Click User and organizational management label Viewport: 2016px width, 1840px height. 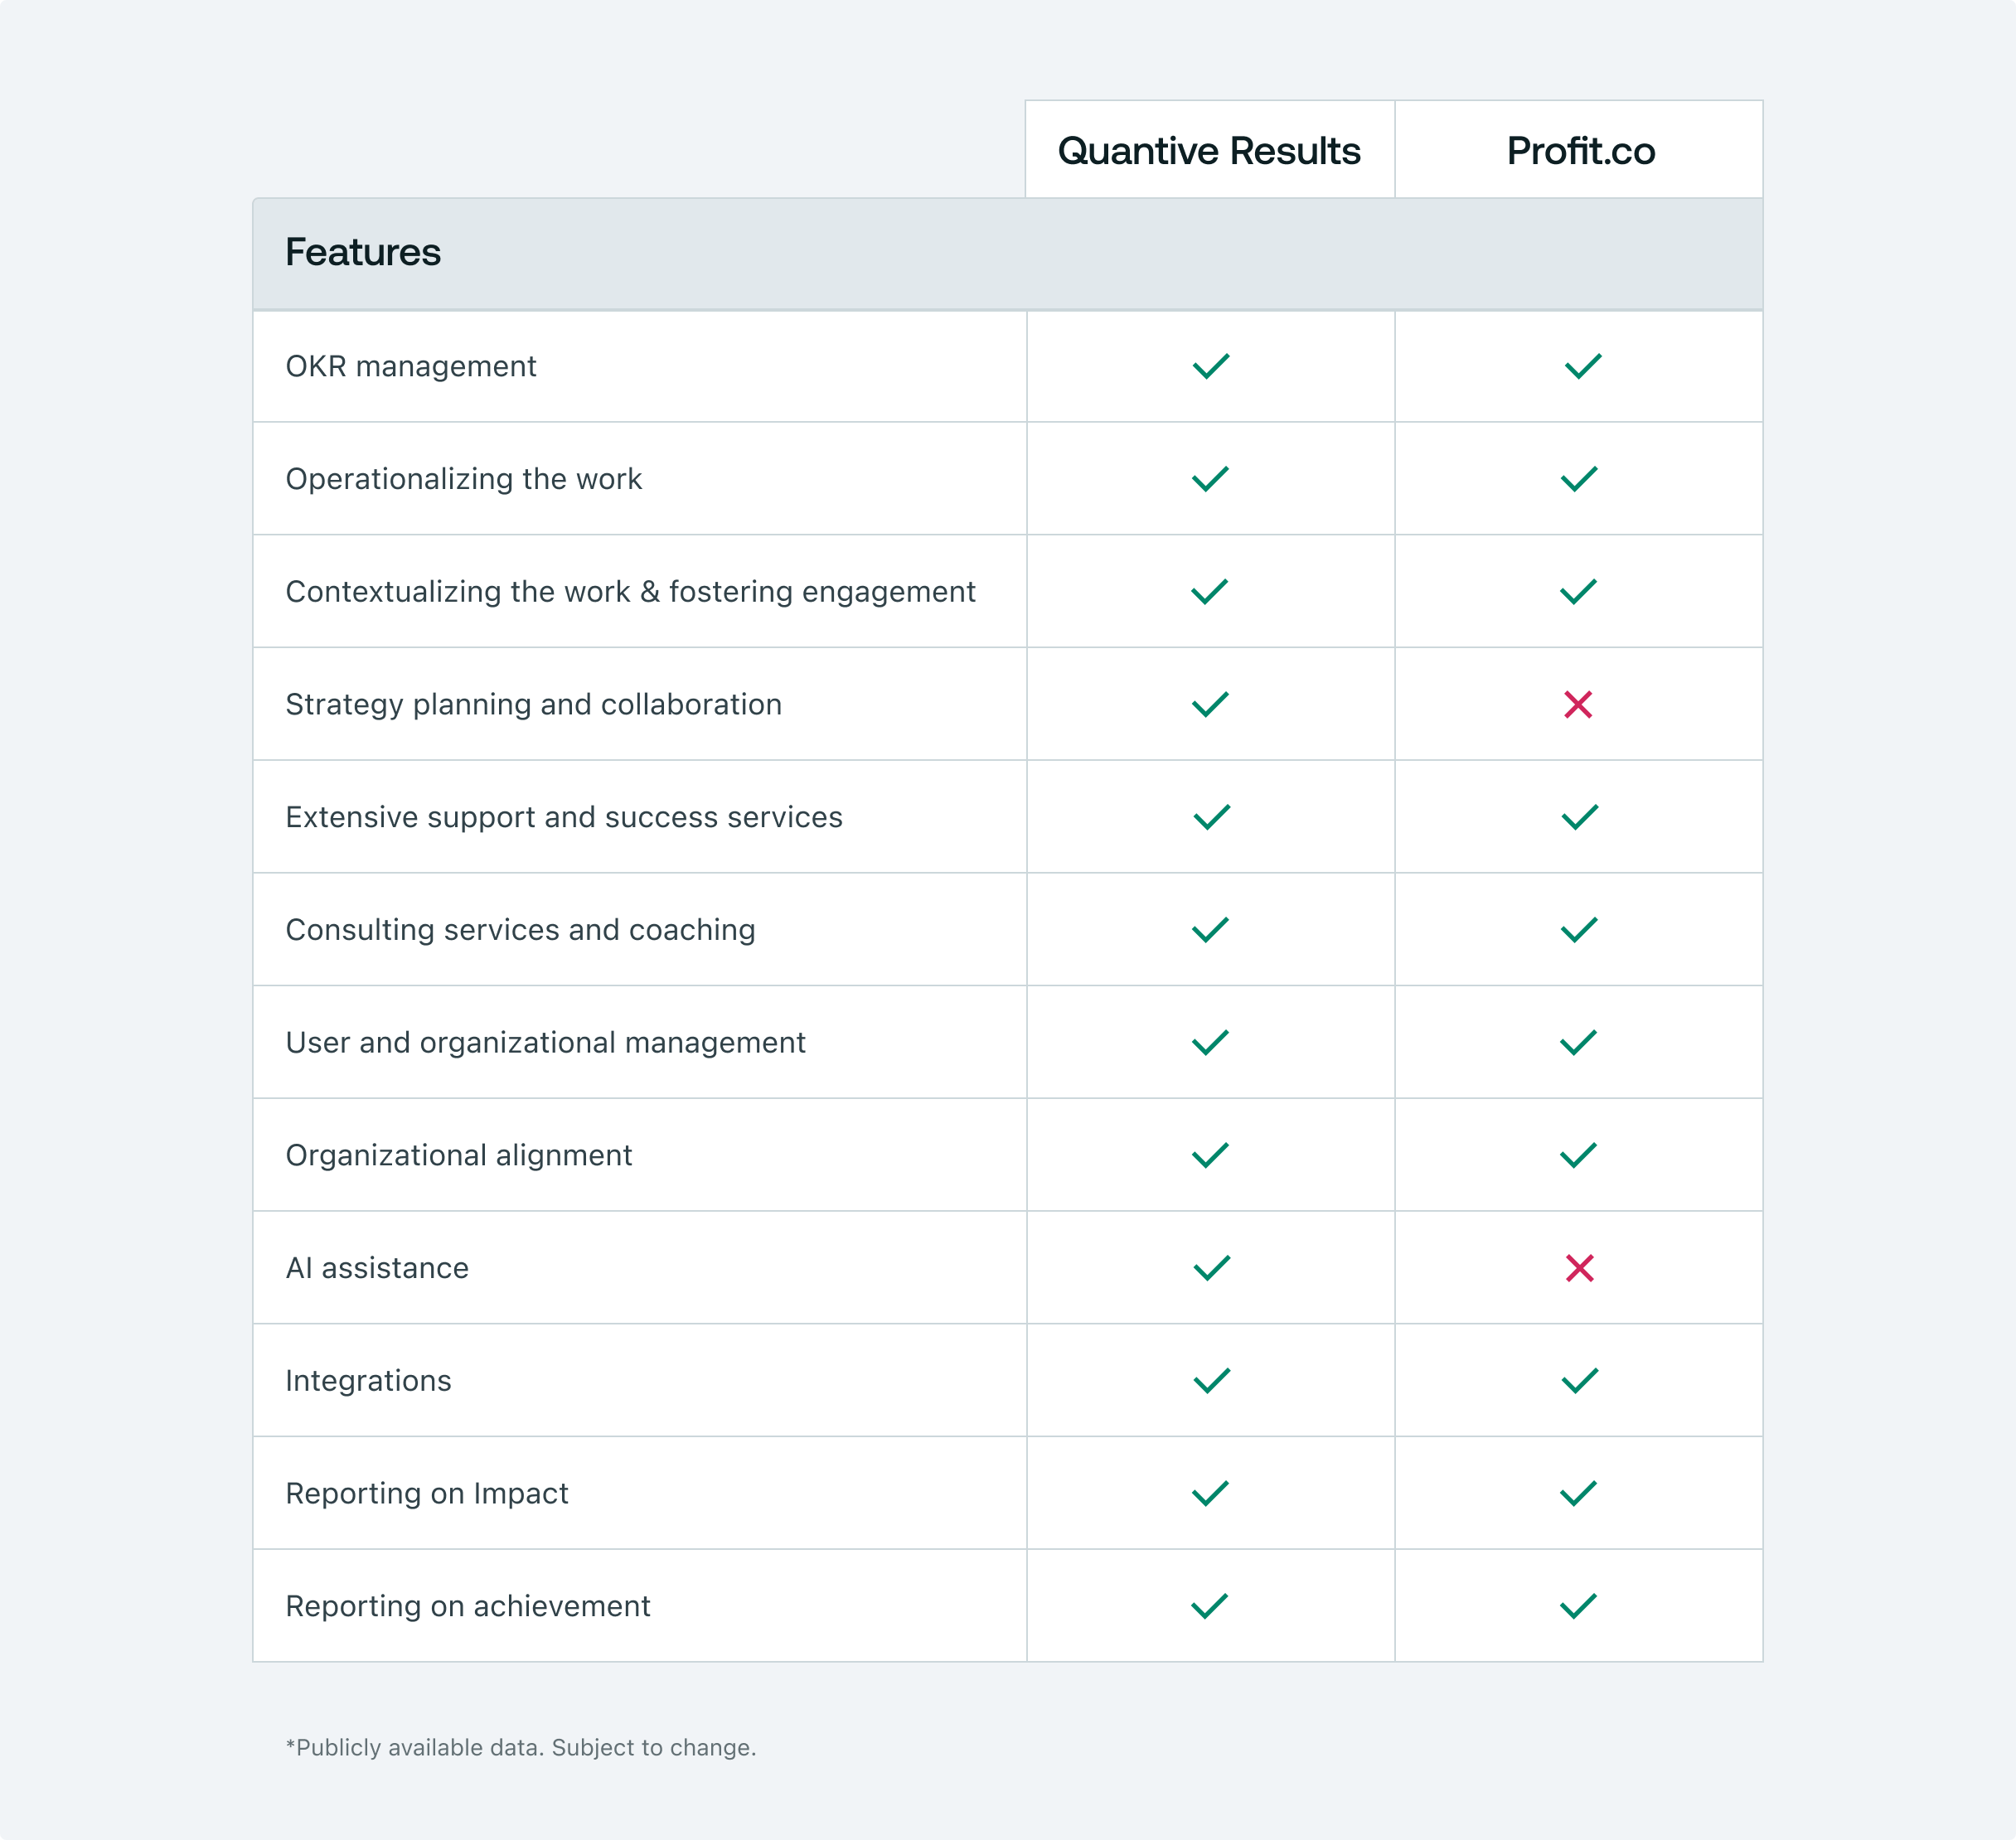point(545,1043)
